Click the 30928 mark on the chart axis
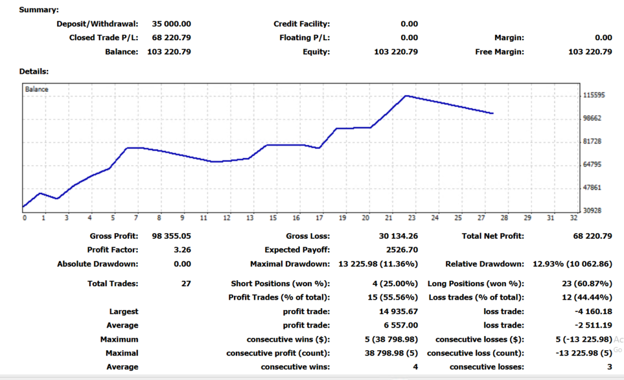This screenshot has height=380, width=624. [593, 211]
